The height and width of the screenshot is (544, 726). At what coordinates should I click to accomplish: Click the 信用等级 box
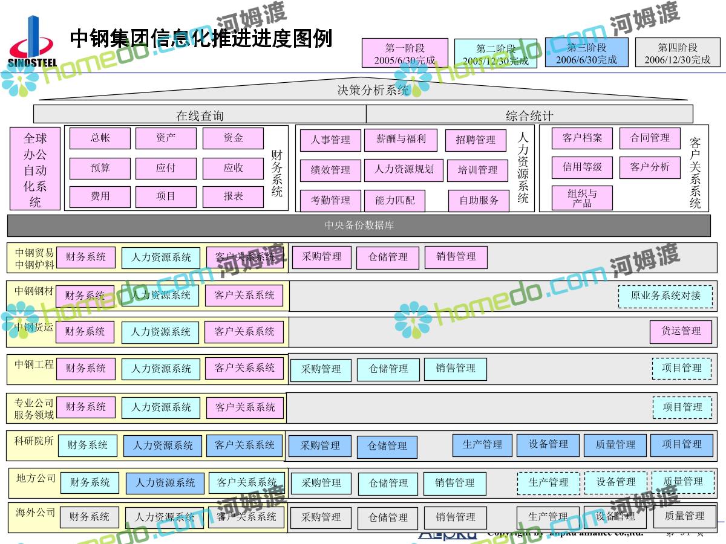[582, 167]
